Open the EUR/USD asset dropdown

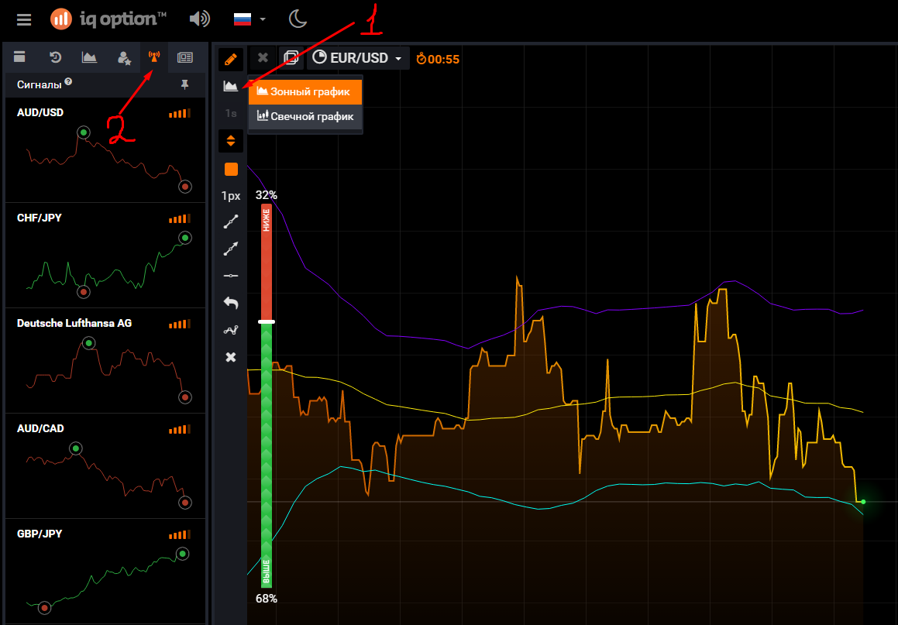tap(358, 58)
